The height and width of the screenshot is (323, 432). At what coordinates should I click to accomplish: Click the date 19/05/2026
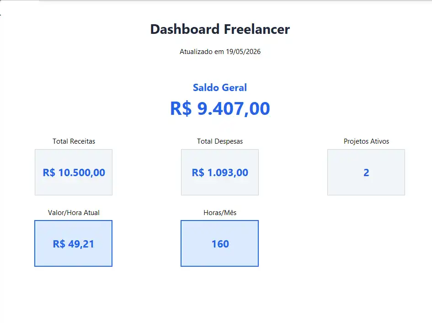coord(243,52)
